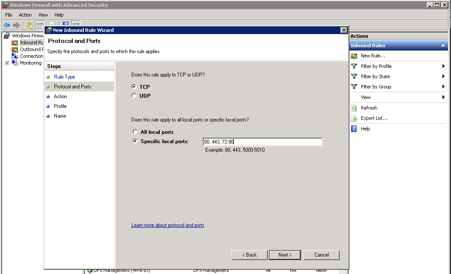The image size is (451, 274).
Task: Open the Action menu
Action: point(25,15)
